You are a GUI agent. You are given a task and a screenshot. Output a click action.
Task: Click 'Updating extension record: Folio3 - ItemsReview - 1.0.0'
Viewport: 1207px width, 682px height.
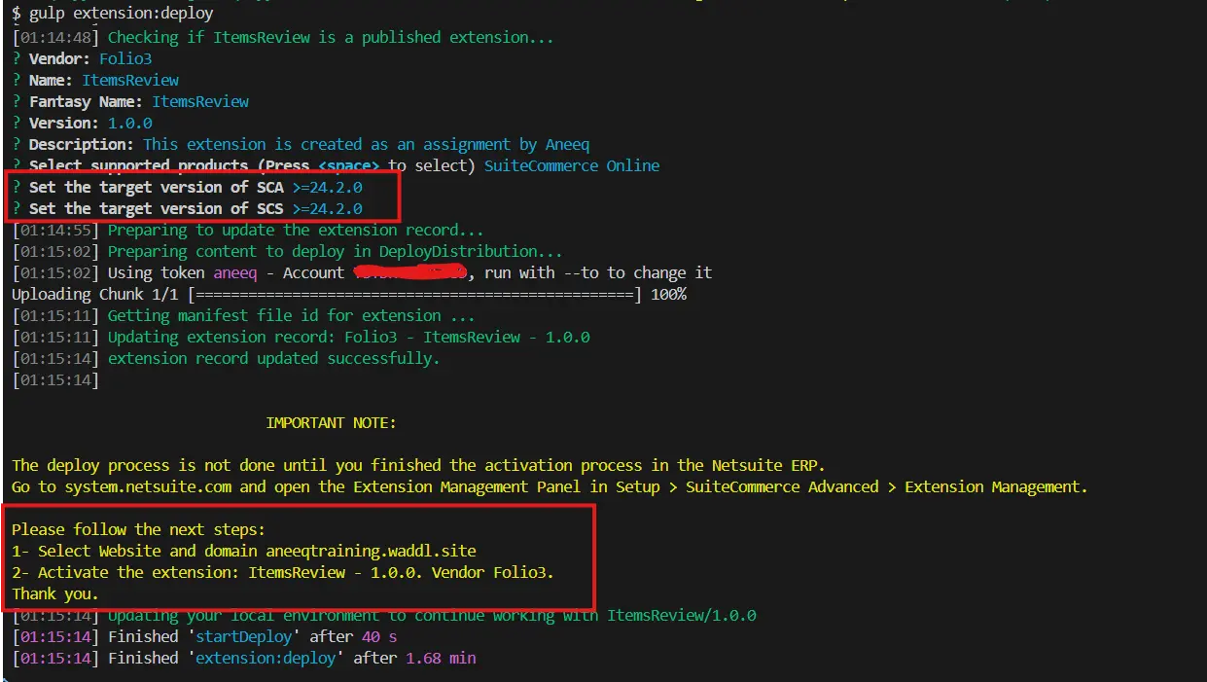click(348, 338)
